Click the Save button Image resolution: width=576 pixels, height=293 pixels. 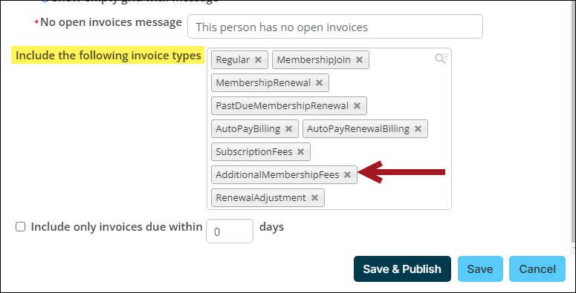[x=480, y=269]
